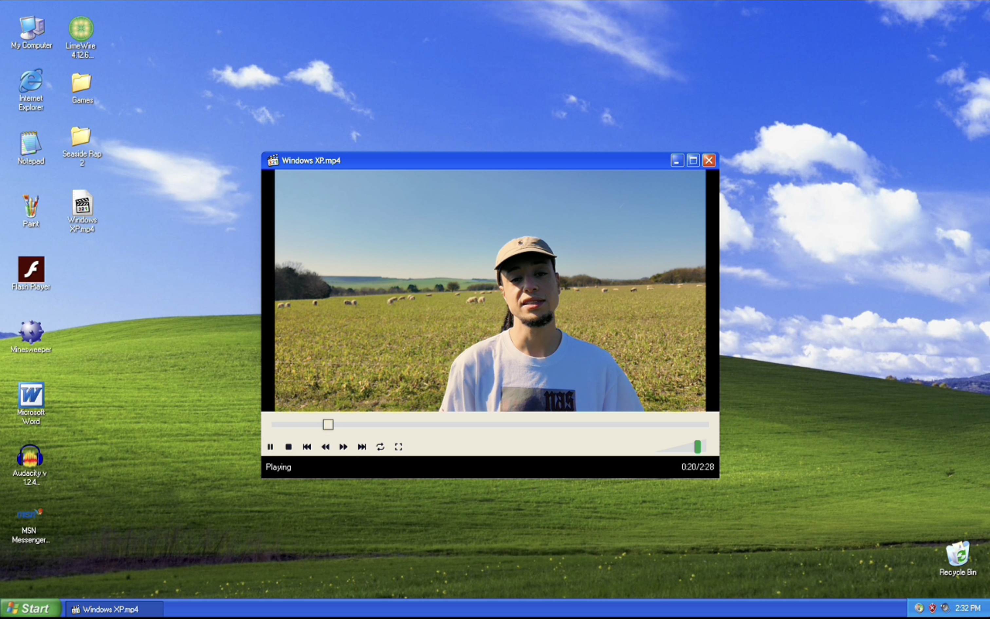
Task: Close the Windows XP.mp4 player window
Action: [x=709, y=161]
